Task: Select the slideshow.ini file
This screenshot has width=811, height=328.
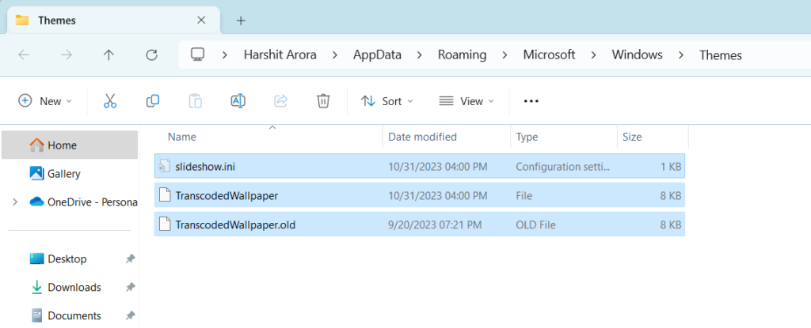Action: click(203, 166)
